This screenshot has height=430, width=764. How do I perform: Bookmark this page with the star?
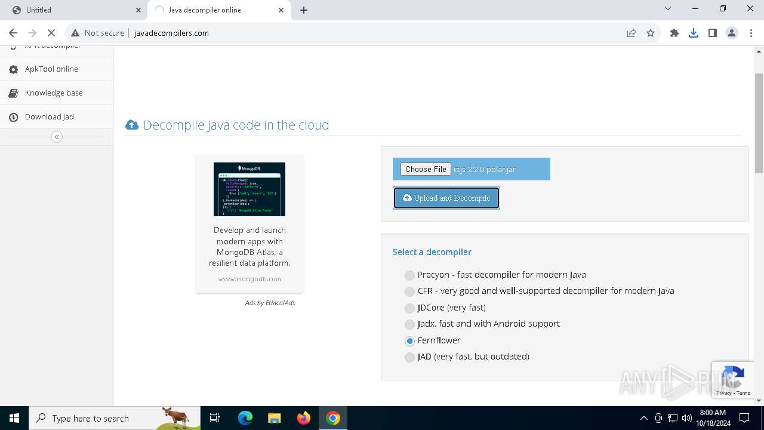click(x=651, y=33)
